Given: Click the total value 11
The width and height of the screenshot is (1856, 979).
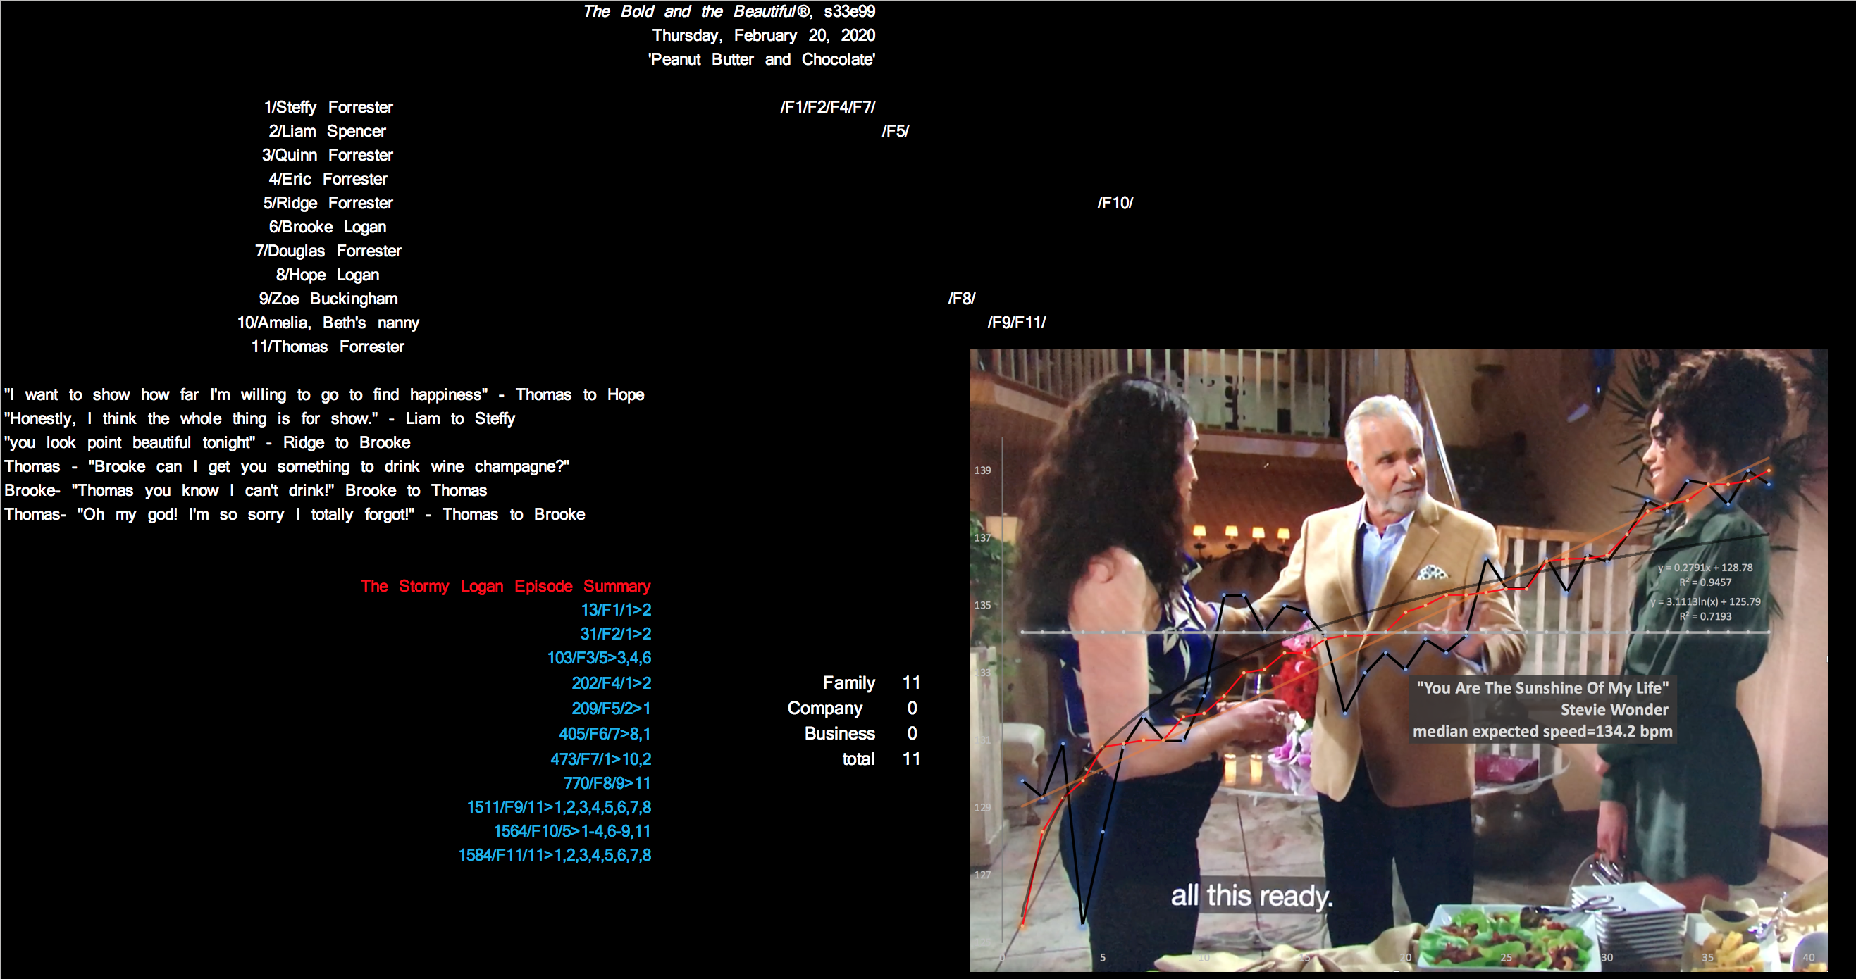Looking at the screenshot, I should tap(910, 759).
